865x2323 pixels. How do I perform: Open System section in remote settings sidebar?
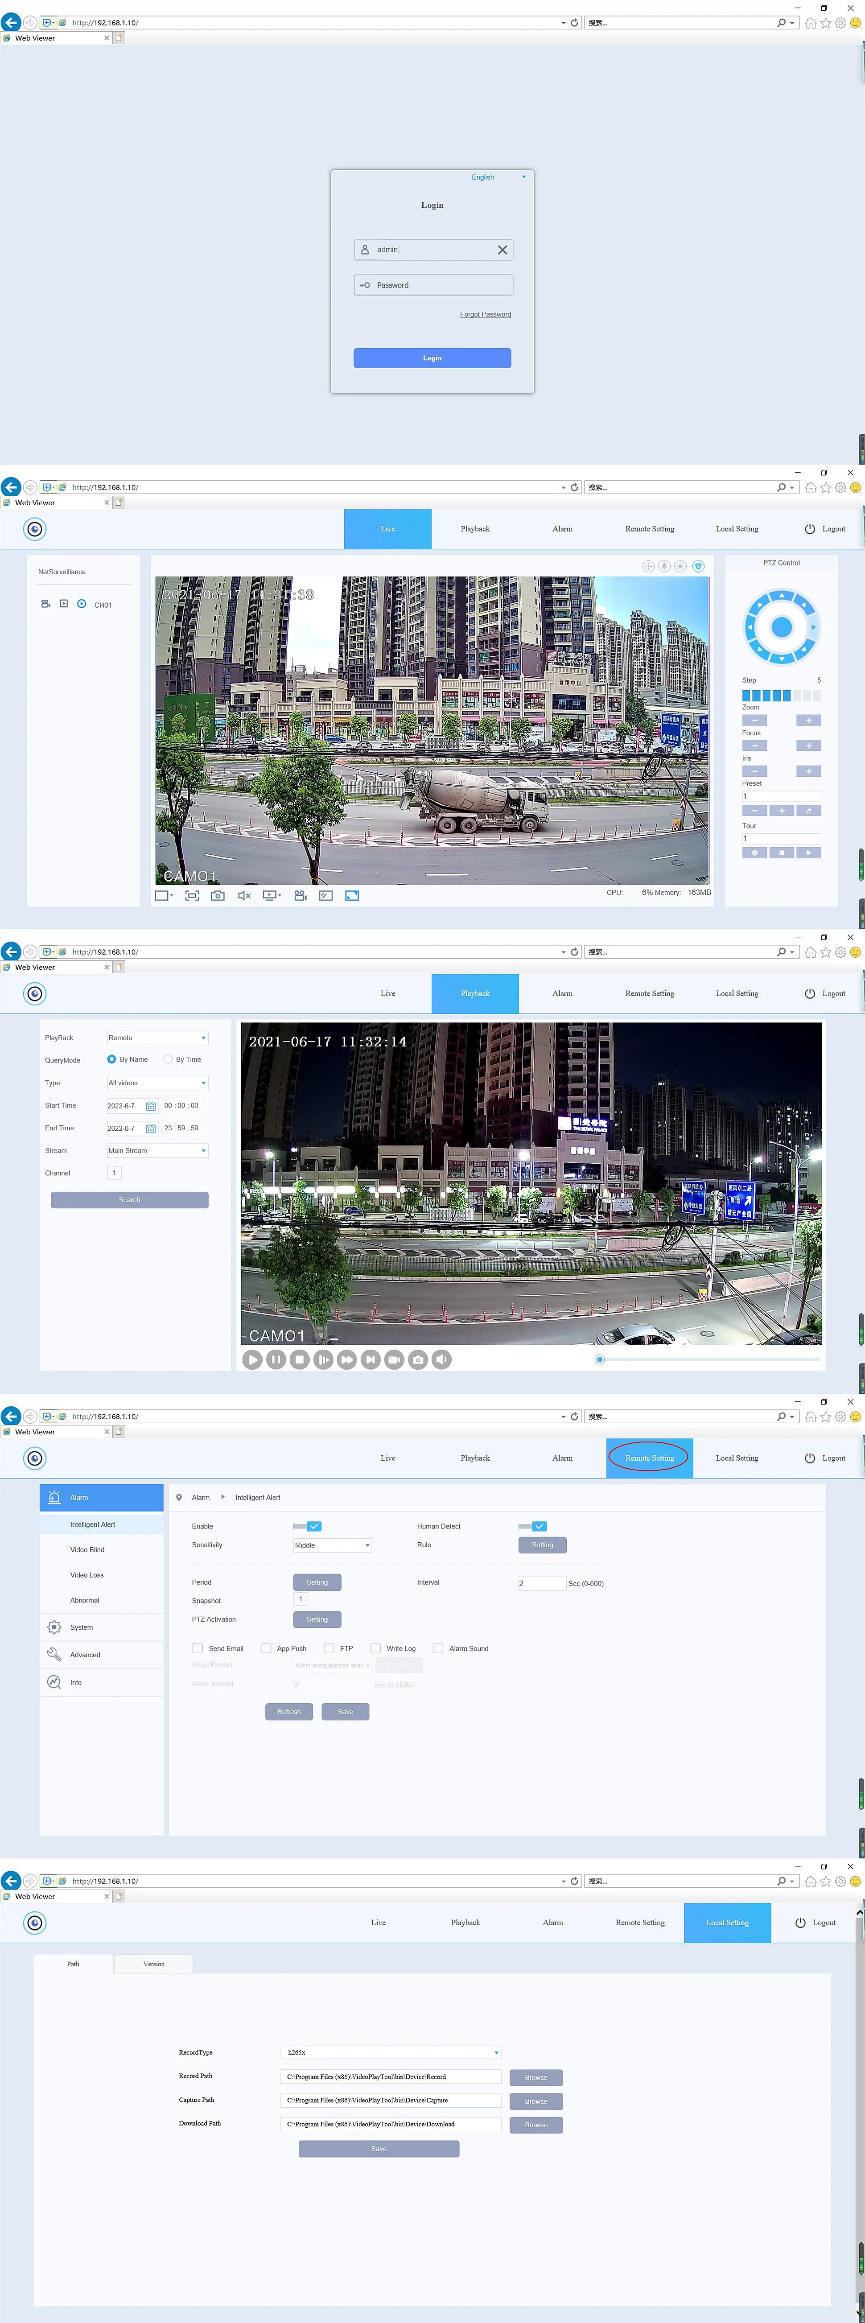point(81,1628)
